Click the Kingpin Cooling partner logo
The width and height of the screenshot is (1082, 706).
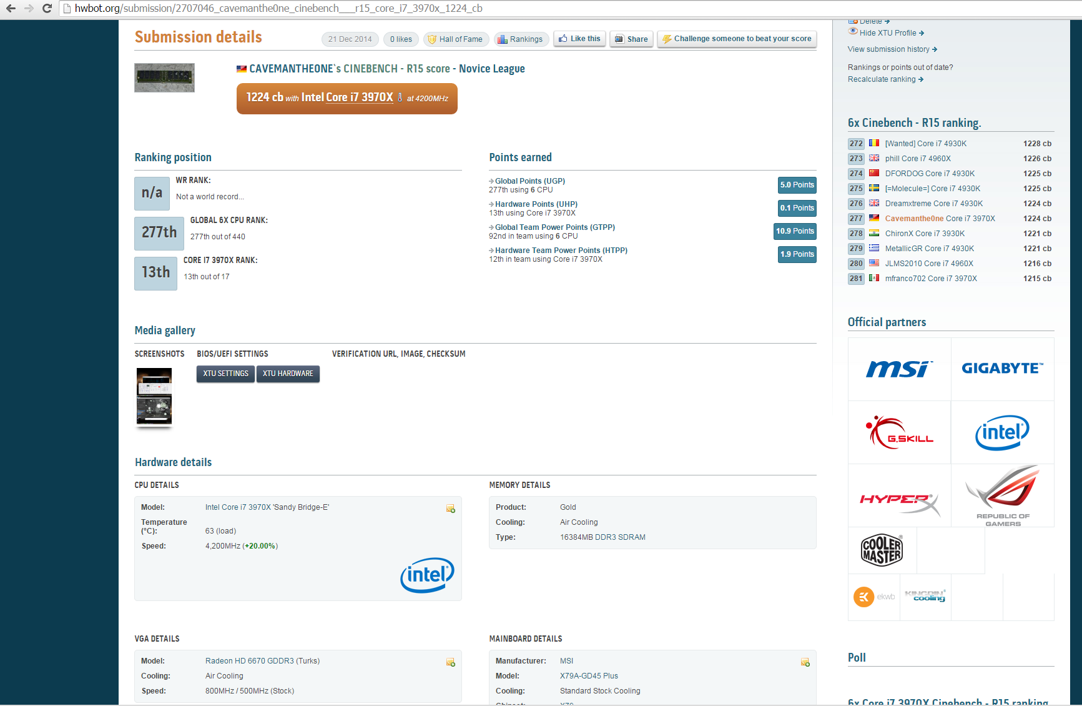[925, 596]
